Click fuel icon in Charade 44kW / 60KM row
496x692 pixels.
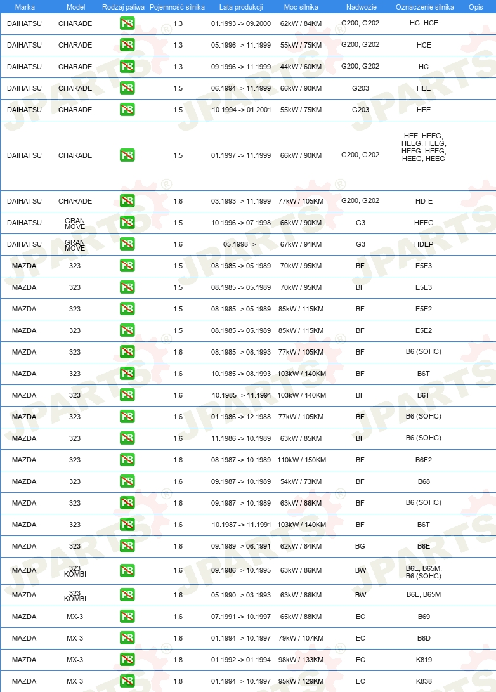(127, 67)
